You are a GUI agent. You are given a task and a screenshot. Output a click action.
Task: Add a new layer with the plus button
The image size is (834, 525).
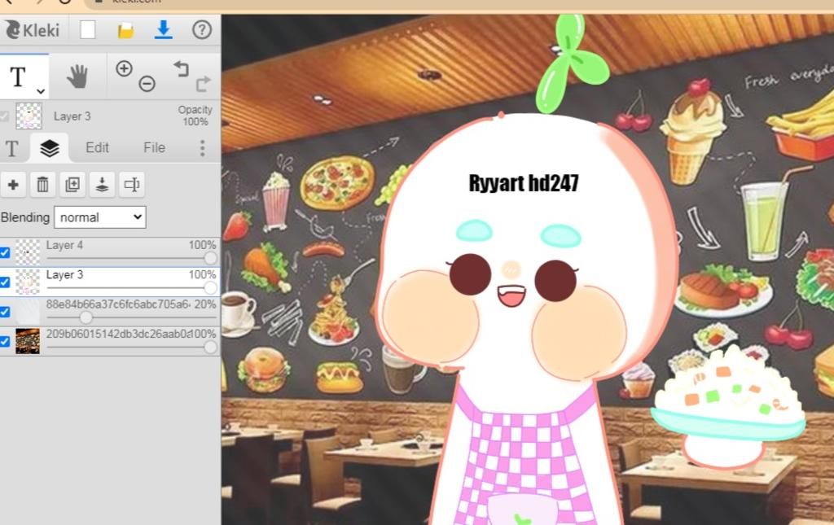coord(13,185)
